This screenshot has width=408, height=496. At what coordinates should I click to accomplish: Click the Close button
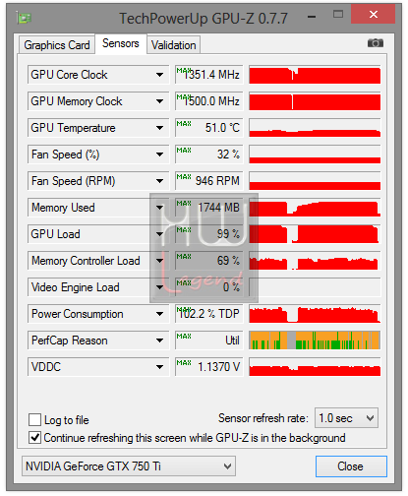(351, 466)
